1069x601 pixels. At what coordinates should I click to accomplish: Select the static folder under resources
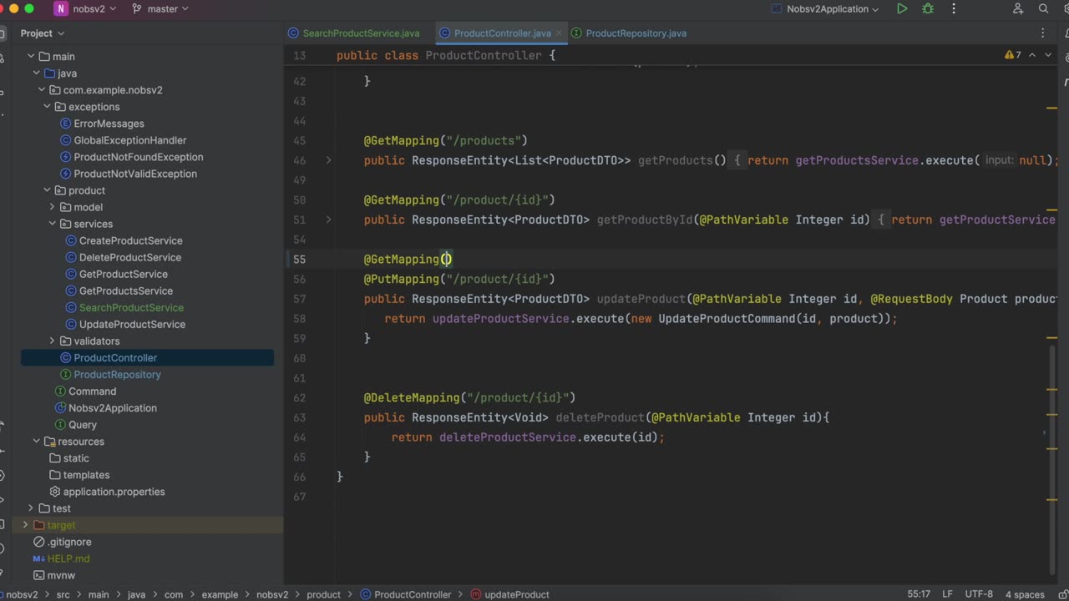(76, 458)
